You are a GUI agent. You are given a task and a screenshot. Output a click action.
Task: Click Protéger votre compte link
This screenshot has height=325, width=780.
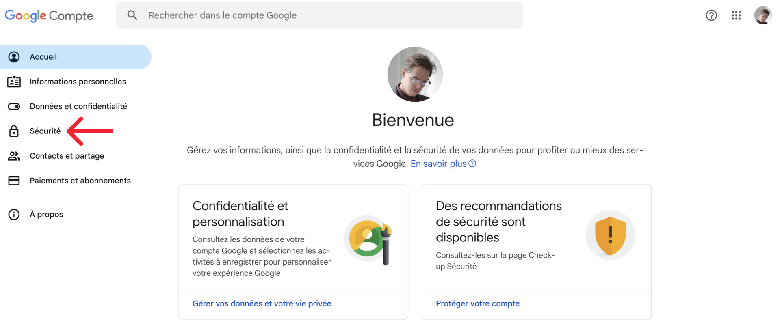pyautogui.click(x=478, y=303)
